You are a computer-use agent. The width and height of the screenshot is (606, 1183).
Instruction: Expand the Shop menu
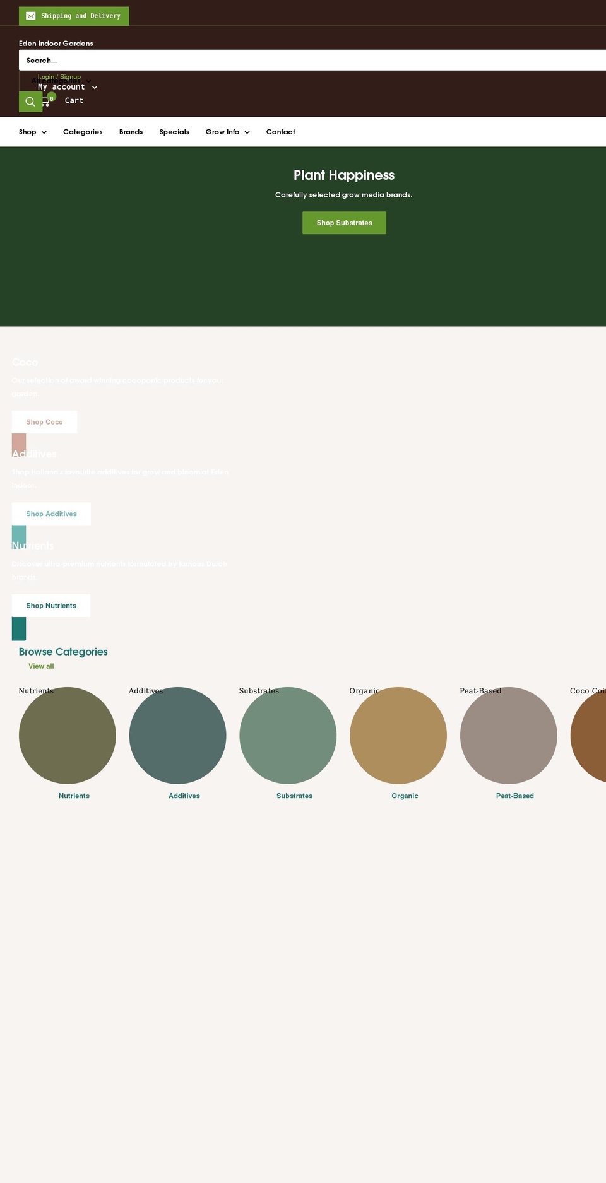point(33,132)
